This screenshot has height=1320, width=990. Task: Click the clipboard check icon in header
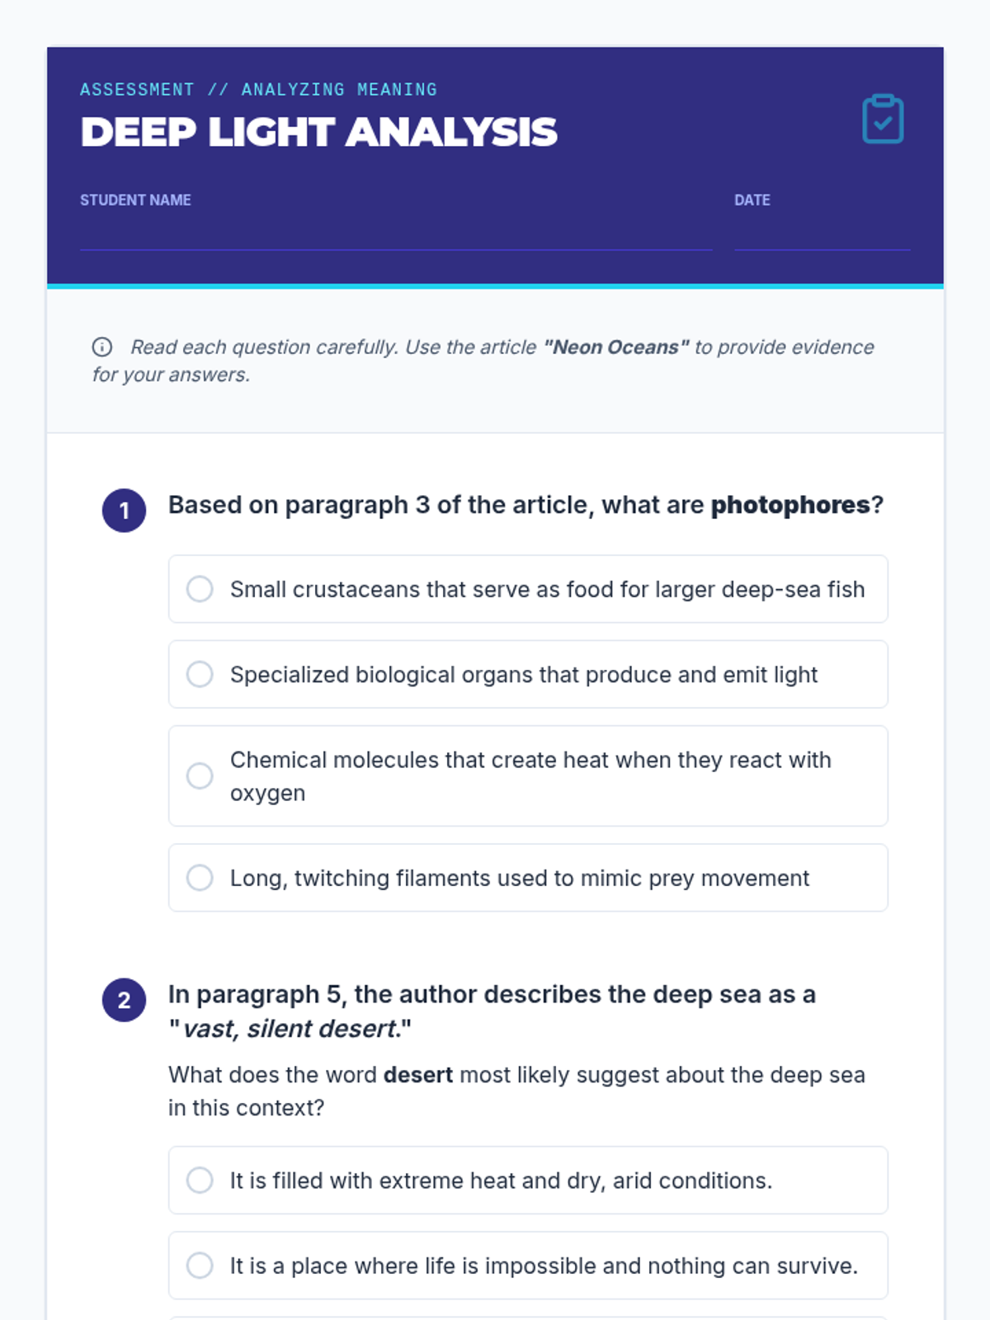(x=883, y=119)
